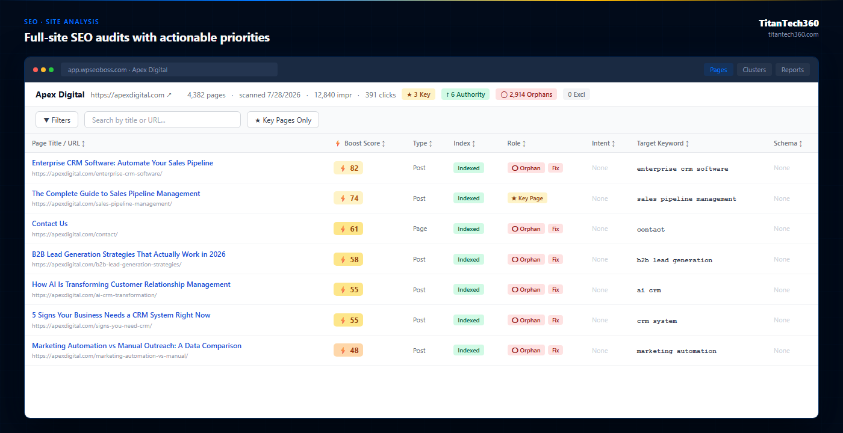843x433 pixels.
Task: Open the Filters menu
Action: [57, 120]
